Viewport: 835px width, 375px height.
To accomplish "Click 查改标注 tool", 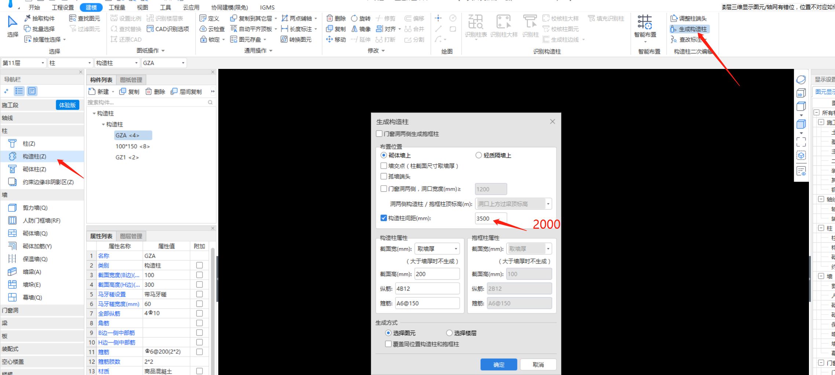I will (x=686, y=40).
